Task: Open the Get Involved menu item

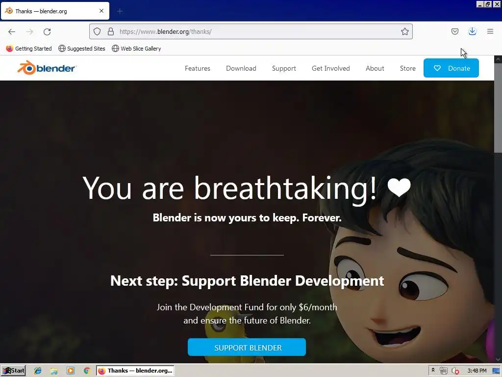Action: pyautogui.click(x=330, y=68)
